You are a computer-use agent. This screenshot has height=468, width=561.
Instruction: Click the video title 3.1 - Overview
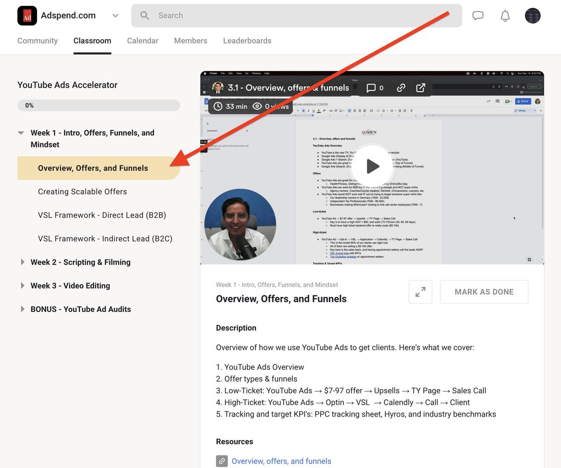288,88
